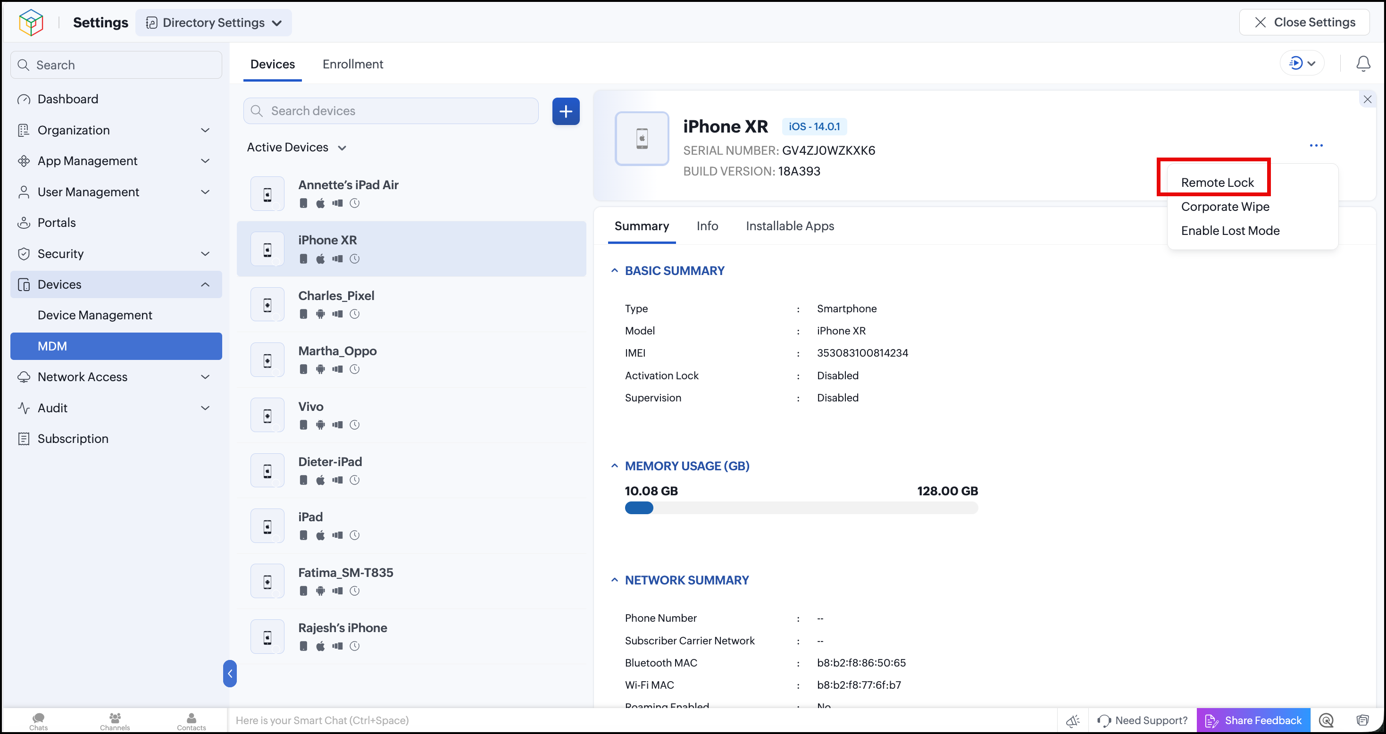
Task: Click the Zoho app logo icon
Action: [x=31, y=23]
